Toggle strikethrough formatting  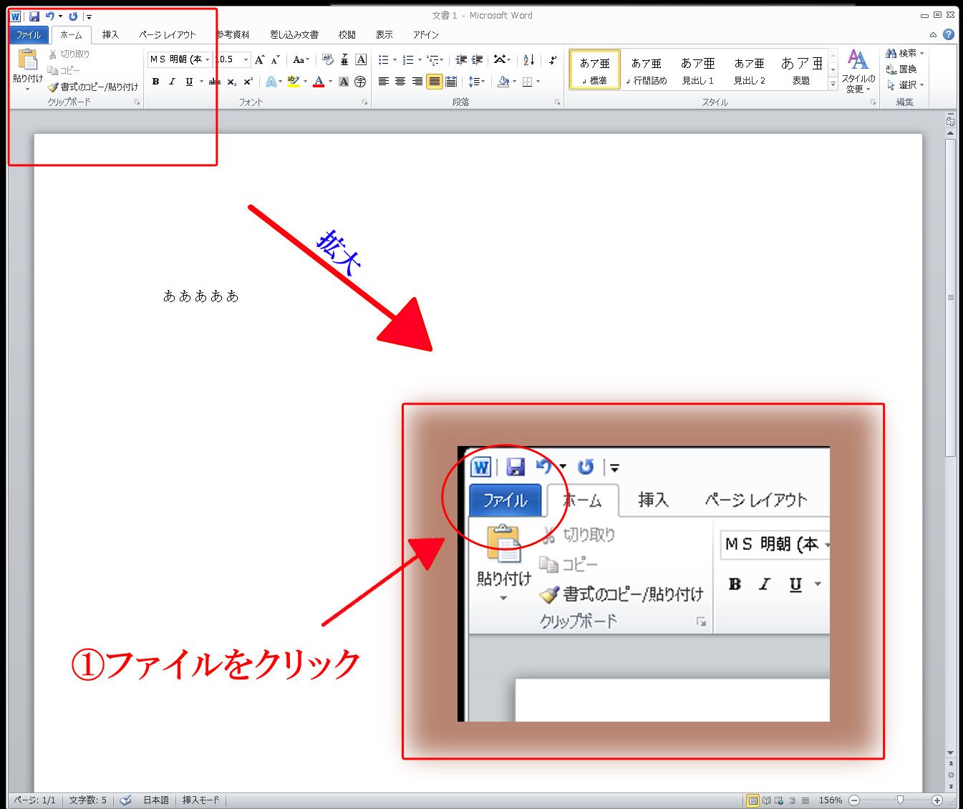tap(215, 82)
